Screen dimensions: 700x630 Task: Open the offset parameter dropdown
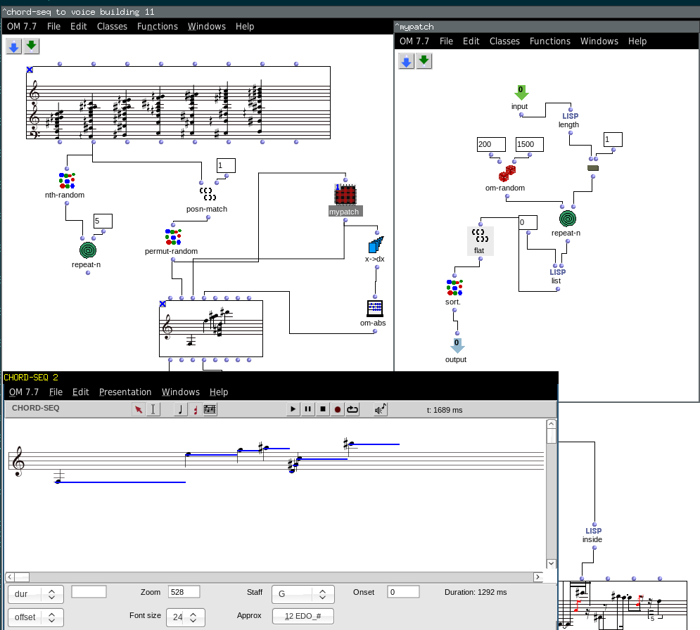point(36,617)
